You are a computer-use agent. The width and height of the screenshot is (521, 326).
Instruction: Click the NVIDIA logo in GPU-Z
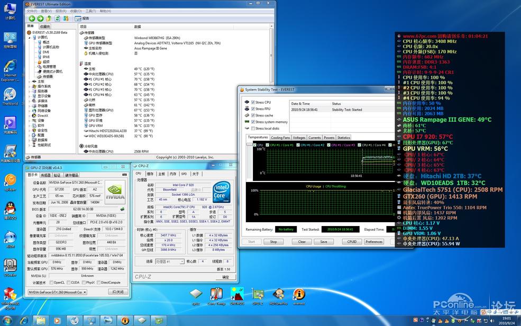coord(115,192)
